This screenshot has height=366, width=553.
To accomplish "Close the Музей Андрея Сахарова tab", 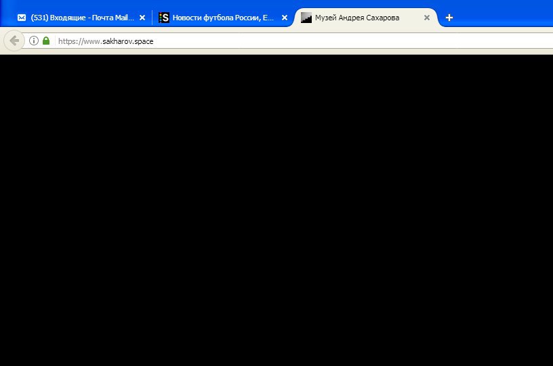I will [x=427, y=18].
